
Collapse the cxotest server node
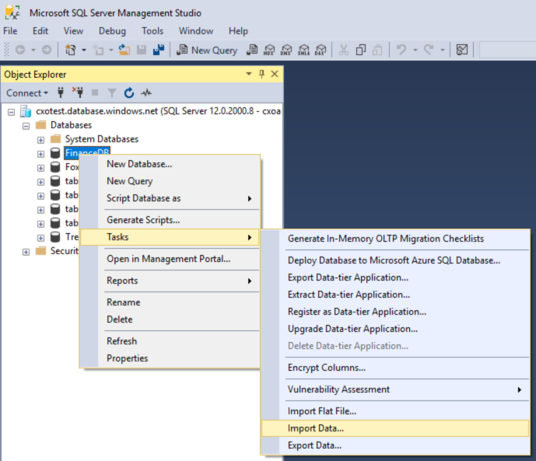pos(12,112)
